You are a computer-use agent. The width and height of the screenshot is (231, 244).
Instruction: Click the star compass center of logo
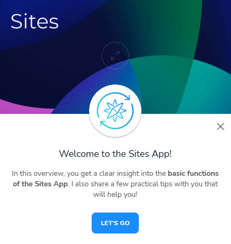(x=115, y=111)
